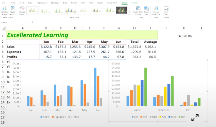Apply the third chart style thumbnail
This screenshot has width=216, height=127.
[58, 10]
